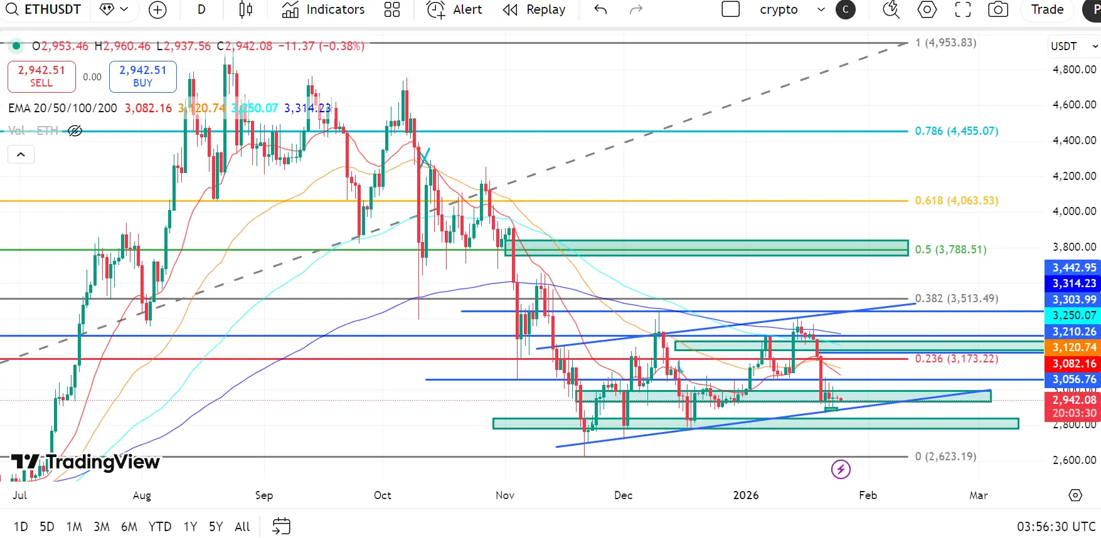Click the 0.00 spread value

pos(92,76)
